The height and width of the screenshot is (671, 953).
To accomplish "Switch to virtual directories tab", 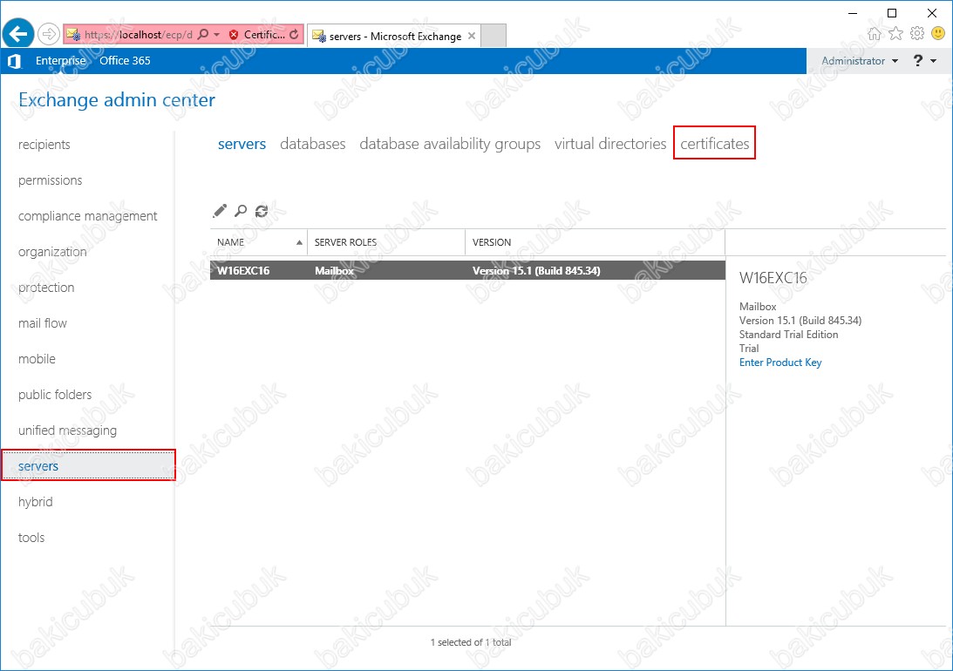I will 610,144.
